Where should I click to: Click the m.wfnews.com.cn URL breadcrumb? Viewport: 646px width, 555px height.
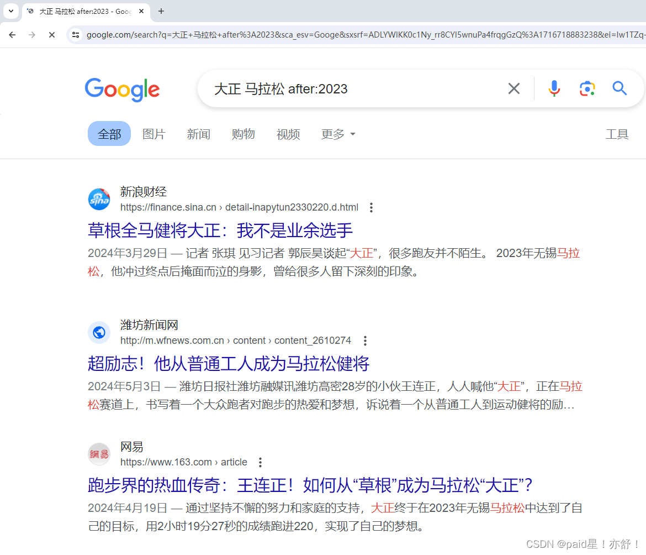tap(236, 341)
